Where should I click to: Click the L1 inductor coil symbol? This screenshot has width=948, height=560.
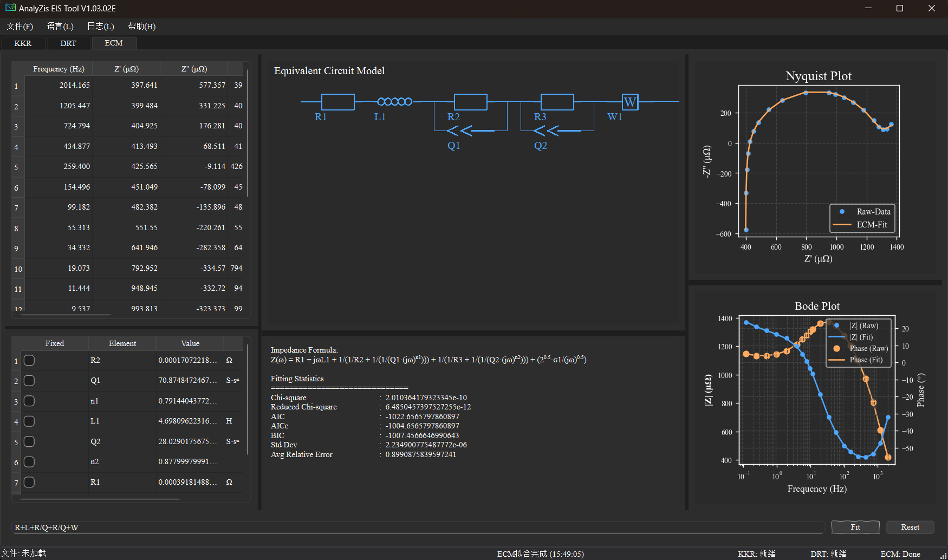(x=394, y=102)
